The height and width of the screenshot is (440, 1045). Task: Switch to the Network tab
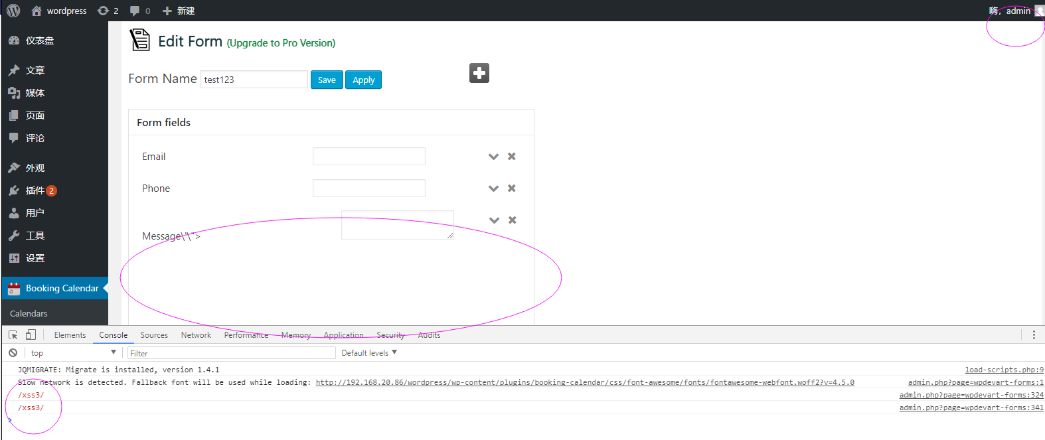click(196, 335)
